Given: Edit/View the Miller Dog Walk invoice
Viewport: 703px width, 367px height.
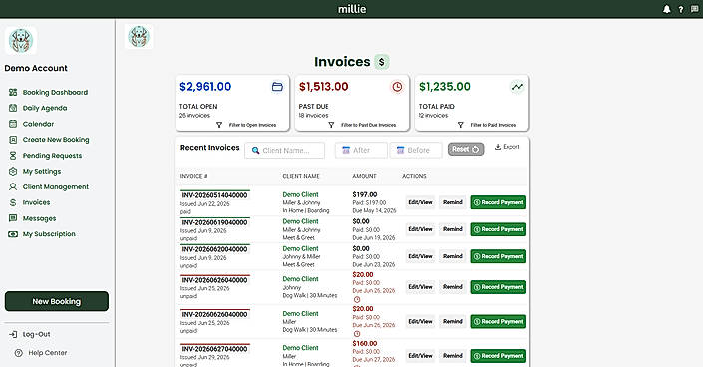Looking at the screenshot, I should (x=420, y=322).
